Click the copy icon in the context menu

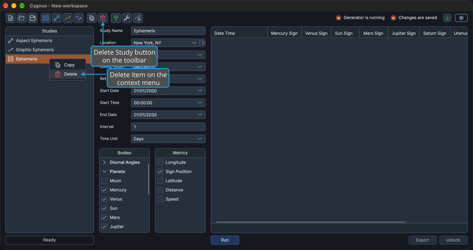[x=58, y=65]
